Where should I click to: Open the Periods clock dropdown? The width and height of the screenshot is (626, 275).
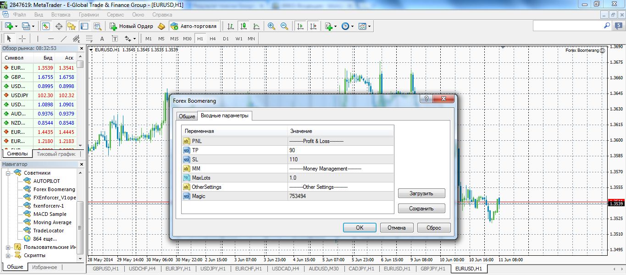click(x=347, y=26)
